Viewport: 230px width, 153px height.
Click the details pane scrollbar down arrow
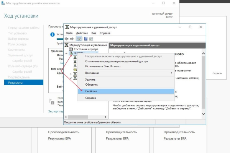(204, 114)
